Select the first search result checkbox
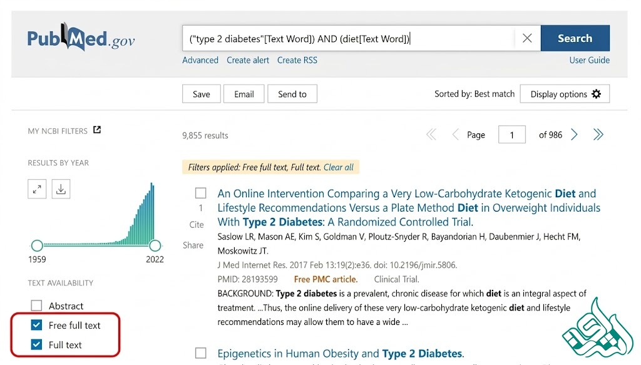This screenshot has width=641, height=365. tap(201, 193)
